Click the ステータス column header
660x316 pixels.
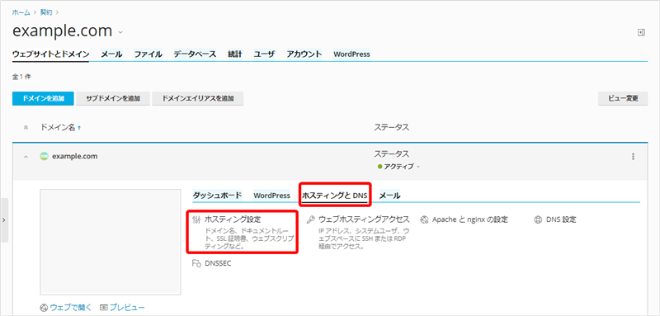point(391,127)
